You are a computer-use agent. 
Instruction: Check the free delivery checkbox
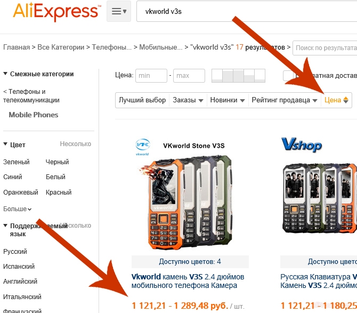288,76
